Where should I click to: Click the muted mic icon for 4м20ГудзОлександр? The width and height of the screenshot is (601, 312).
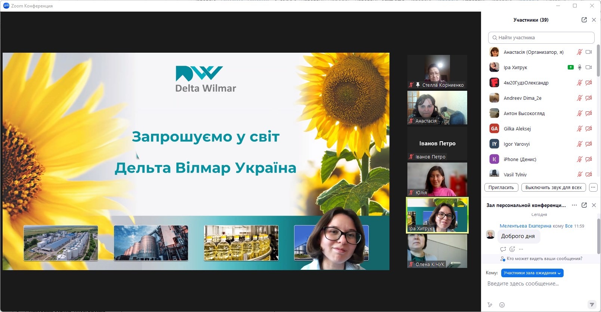pos(579,83)
